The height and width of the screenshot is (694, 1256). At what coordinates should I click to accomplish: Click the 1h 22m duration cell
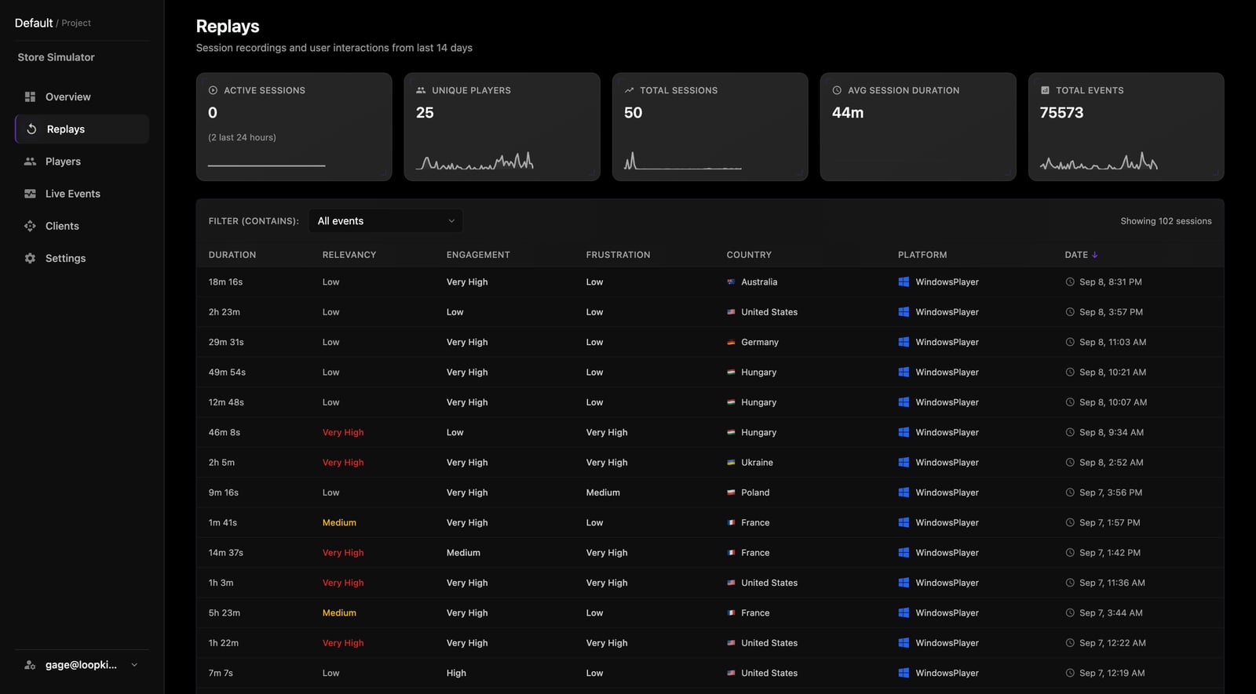tap(224, 643)
